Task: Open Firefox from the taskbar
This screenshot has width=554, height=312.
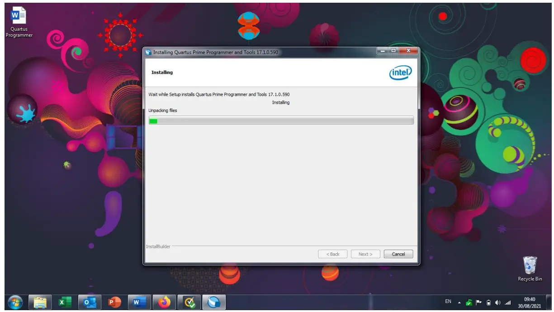Action: point(164,302)
